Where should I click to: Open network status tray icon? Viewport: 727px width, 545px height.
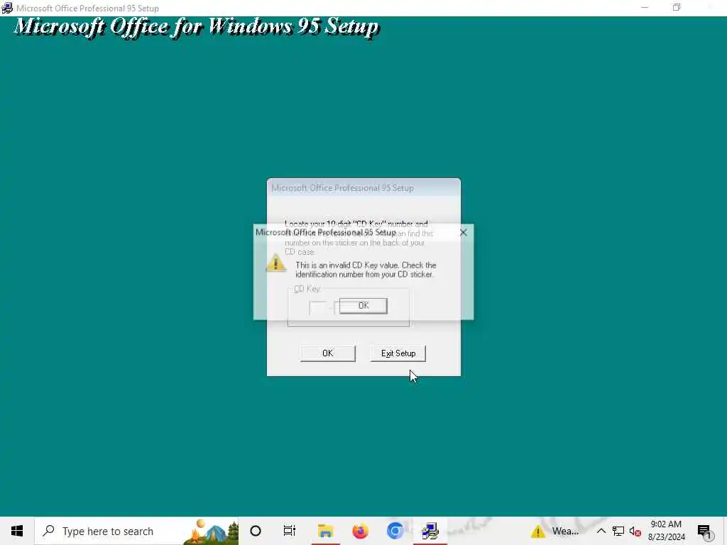click(618, 531)
